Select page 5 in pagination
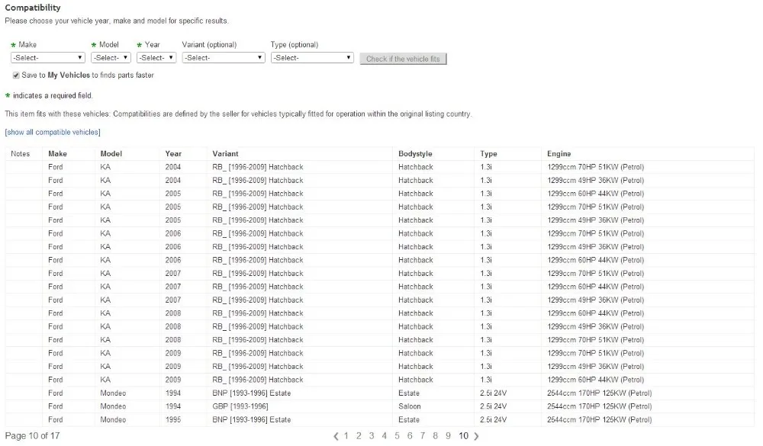Viewport: 763px width, 446px height. (397, 436)
